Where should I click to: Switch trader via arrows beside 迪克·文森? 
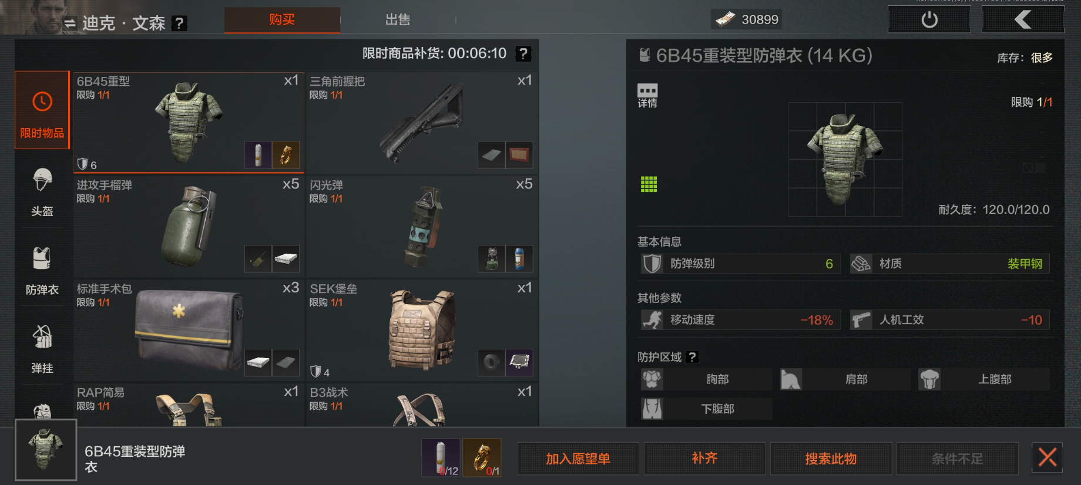click(x=70, y=23)
